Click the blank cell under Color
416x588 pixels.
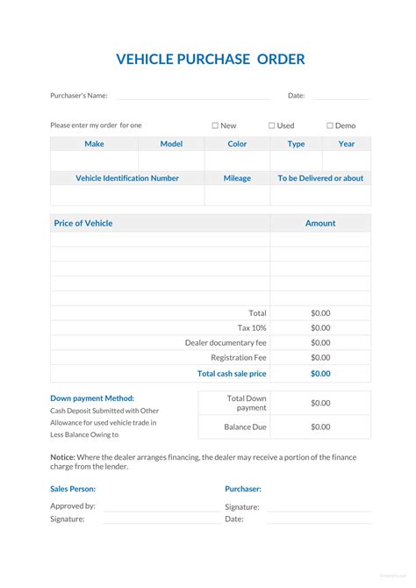[237, 161]
